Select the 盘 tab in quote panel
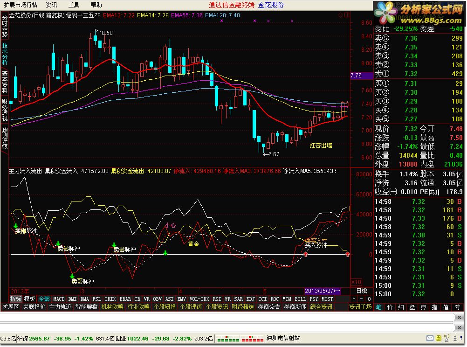467x347 pixels. tap(412, 307)
